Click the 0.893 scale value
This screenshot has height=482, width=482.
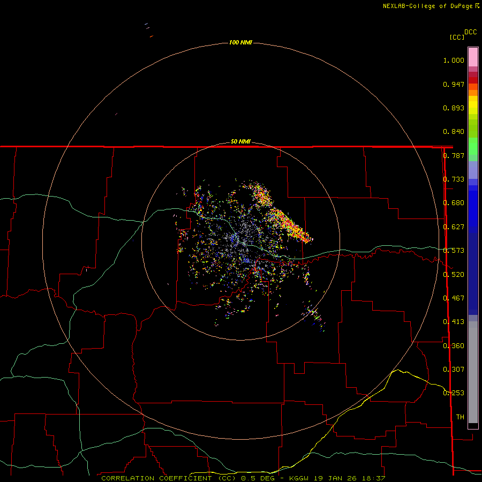[454, 108]
